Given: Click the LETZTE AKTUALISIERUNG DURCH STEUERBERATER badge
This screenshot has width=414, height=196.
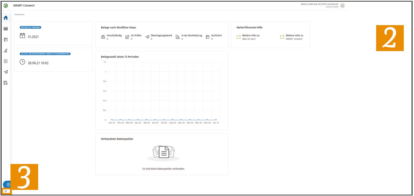Looking at the screenshot, I should (45, 54).
